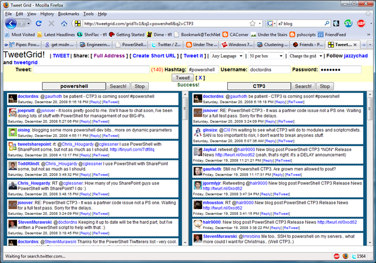
Task: Click joepruitt avatar thumbnail
Action: coord(12,113)
